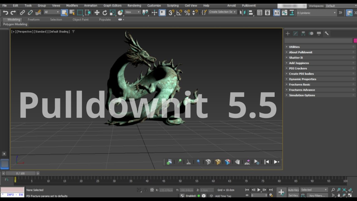Click the Select by Name icon

click(72, 13)
